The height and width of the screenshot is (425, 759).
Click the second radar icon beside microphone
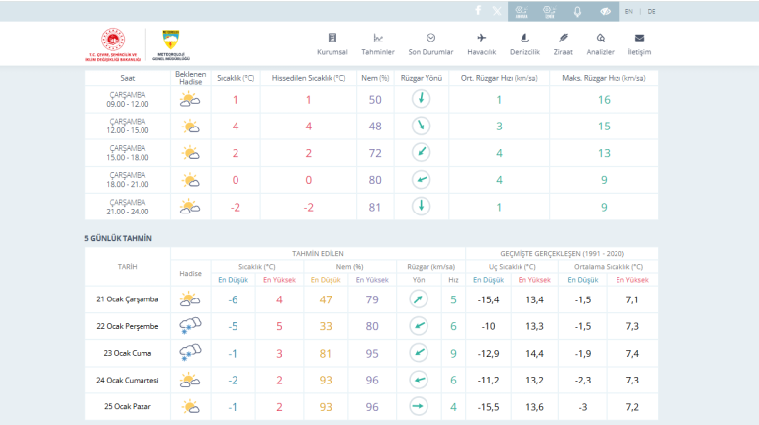coord(549,11)
